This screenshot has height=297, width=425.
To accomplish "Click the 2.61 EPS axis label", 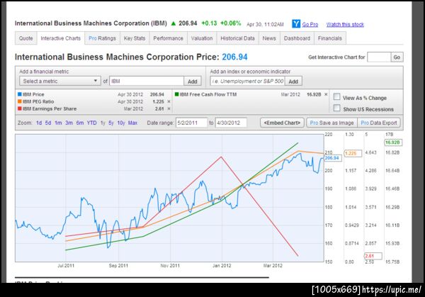I will (373, 256).
